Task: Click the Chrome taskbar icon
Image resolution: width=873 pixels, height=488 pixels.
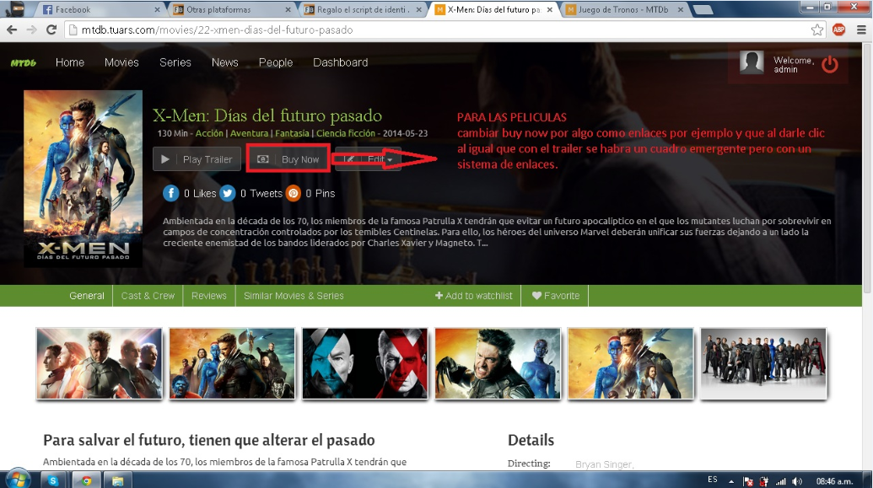Action: (x=86, y=480)
